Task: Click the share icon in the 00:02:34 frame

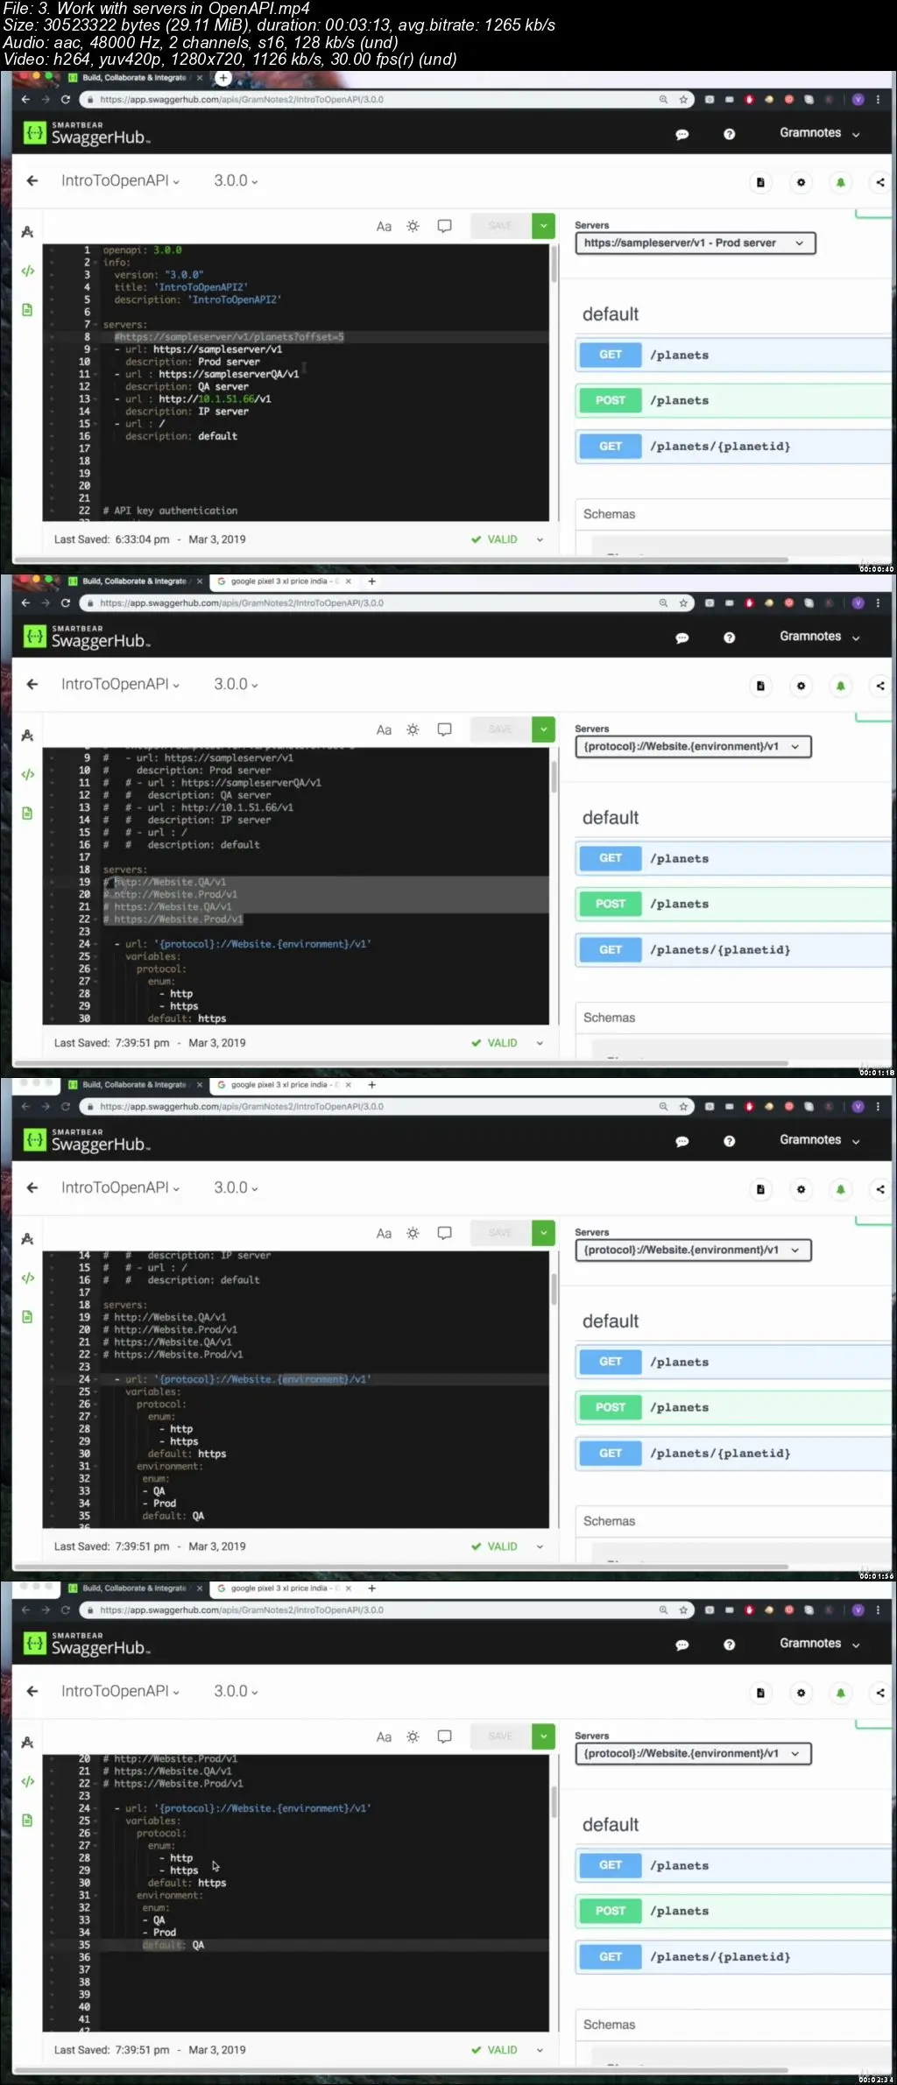Action: click(880, 1693)
